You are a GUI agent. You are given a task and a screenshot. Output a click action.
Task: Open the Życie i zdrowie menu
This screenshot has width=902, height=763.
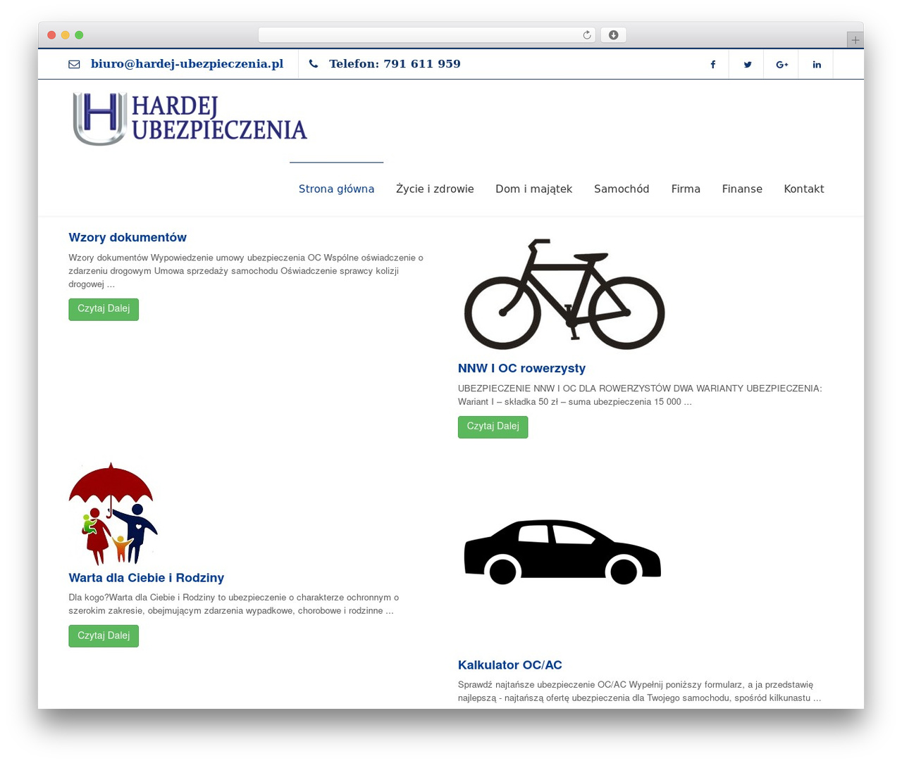[x=435, y=189]
